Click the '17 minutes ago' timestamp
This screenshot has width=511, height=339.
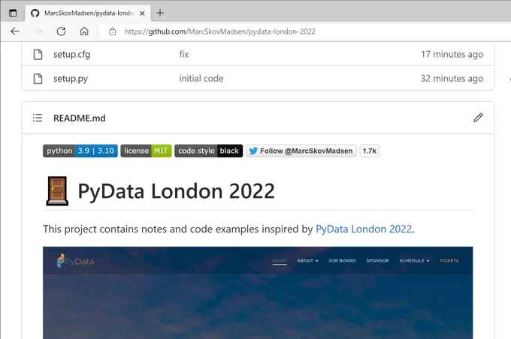452,54
